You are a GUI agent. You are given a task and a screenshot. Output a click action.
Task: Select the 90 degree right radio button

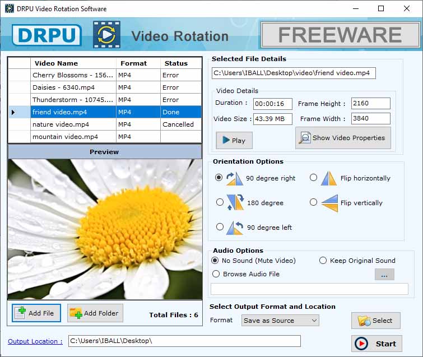[x=219, y=178]
